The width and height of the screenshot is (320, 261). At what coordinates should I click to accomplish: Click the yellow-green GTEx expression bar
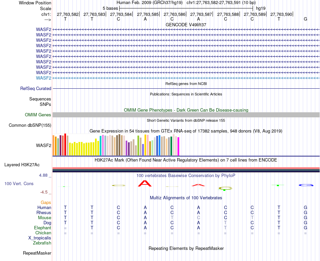point(138,146)
